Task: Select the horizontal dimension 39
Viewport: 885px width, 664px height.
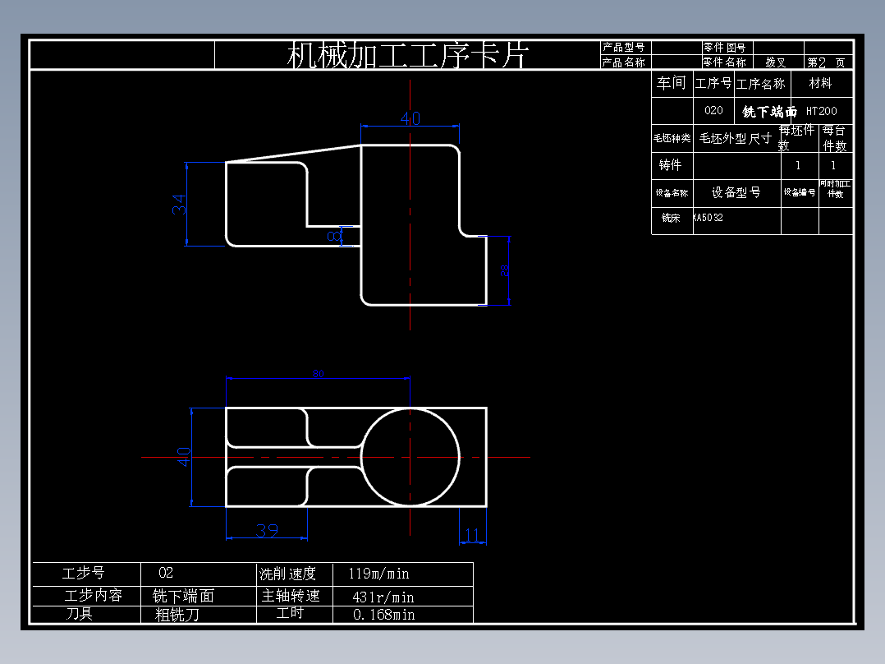Action: point(267,531)
